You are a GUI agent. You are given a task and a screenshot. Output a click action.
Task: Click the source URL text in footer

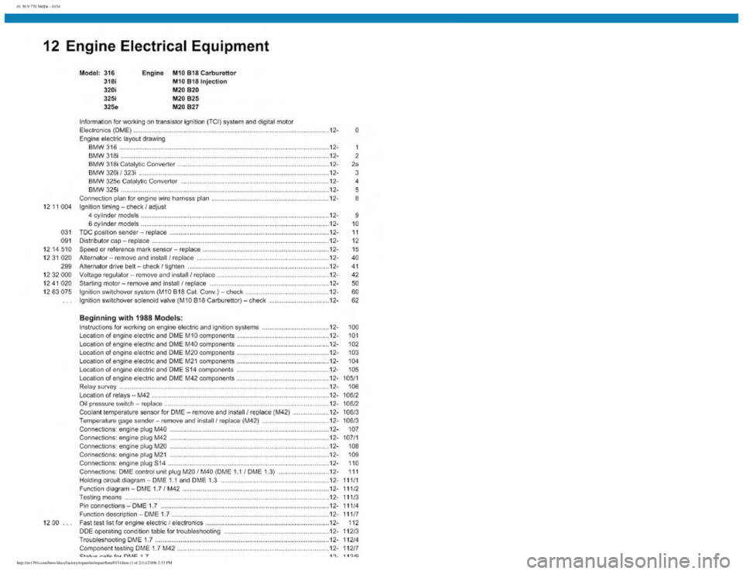94,562
